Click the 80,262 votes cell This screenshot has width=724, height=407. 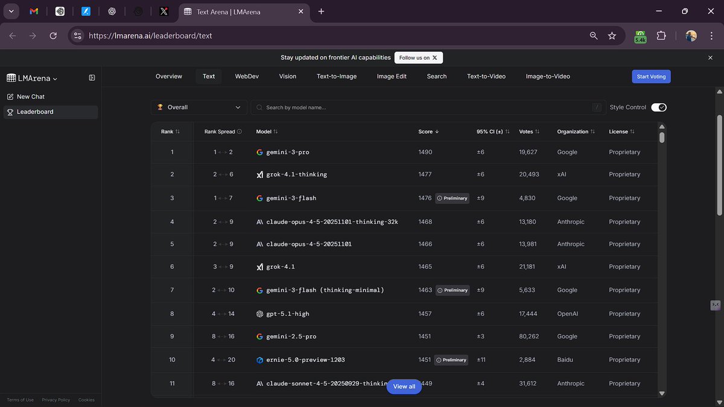pyautogui.click(x=529, y=336)
